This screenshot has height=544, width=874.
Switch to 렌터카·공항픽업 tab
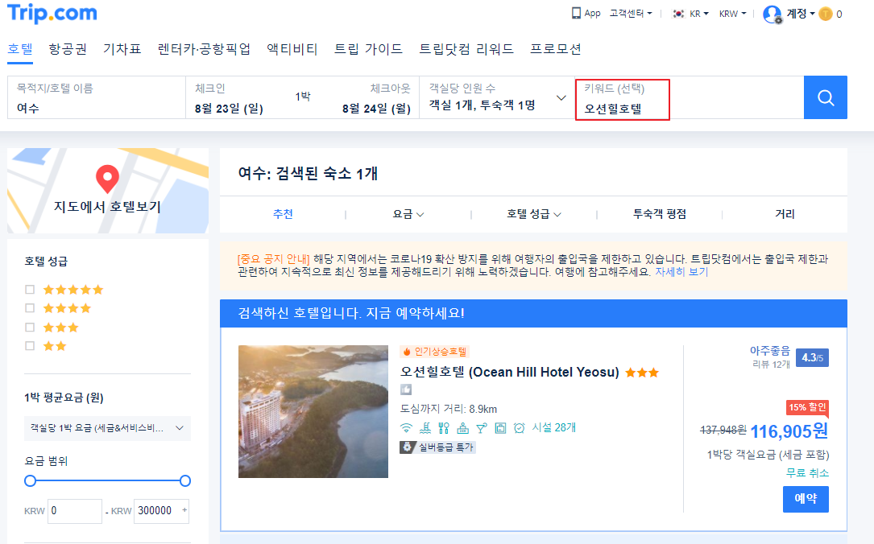[204, 49]
